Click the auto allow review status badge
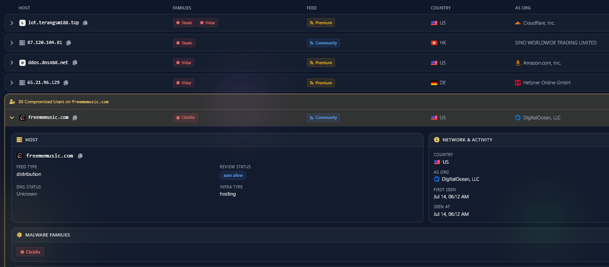This screenshot has width=609, height=267. point(233,175)
